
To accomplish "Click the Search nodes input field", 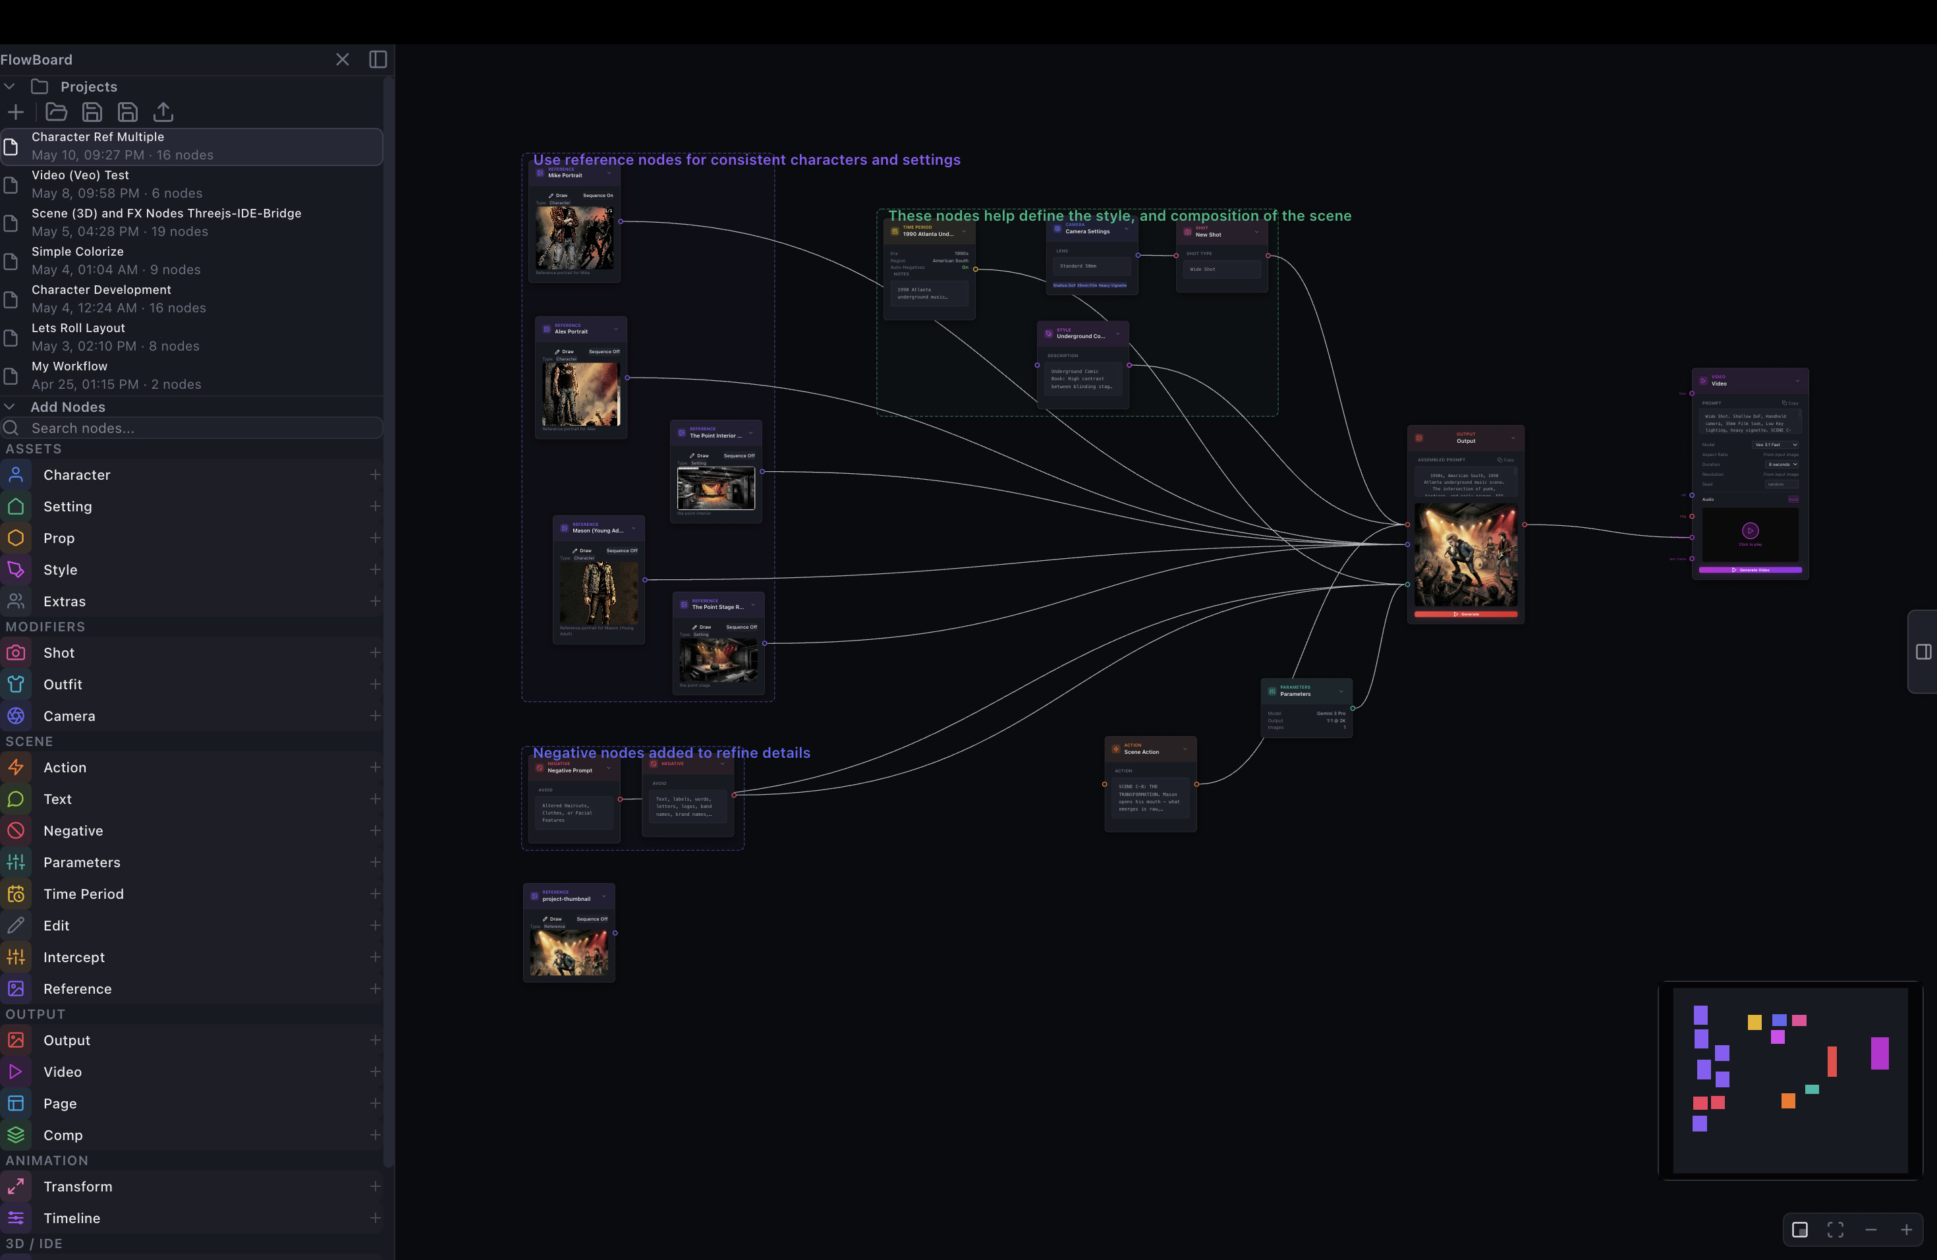I will click(192, 428).
